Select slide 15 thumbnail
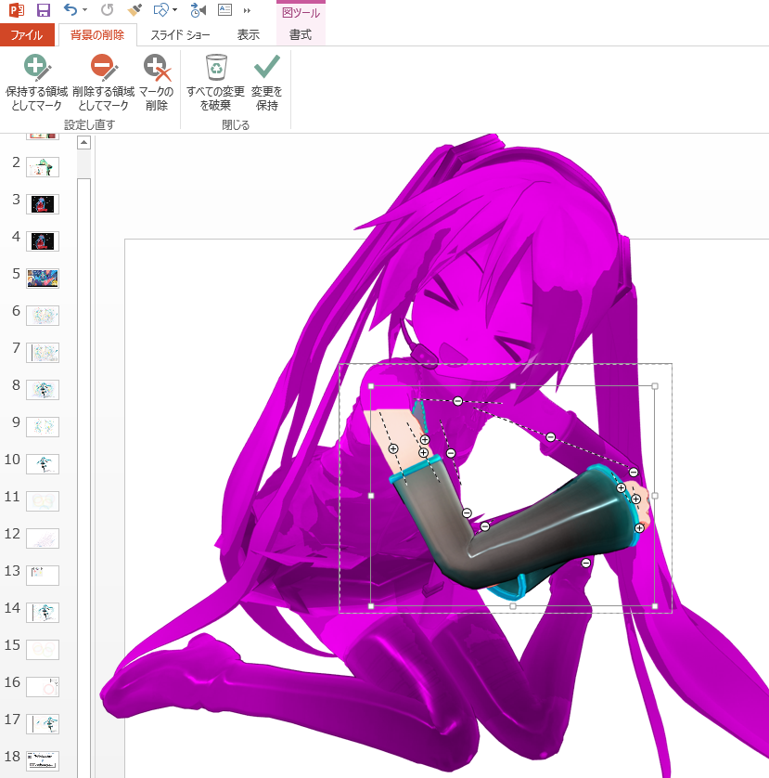Image resolution: width=769 pixels, height=778 pixels. click(43, 650)
